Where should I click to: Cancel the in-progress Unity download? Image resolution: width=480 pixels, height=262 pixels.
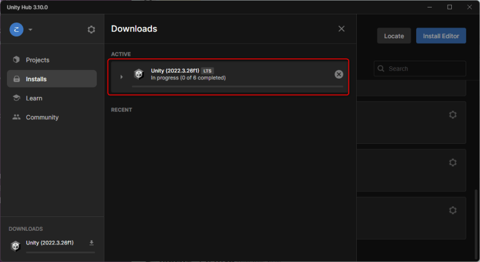tap(339, 74)
